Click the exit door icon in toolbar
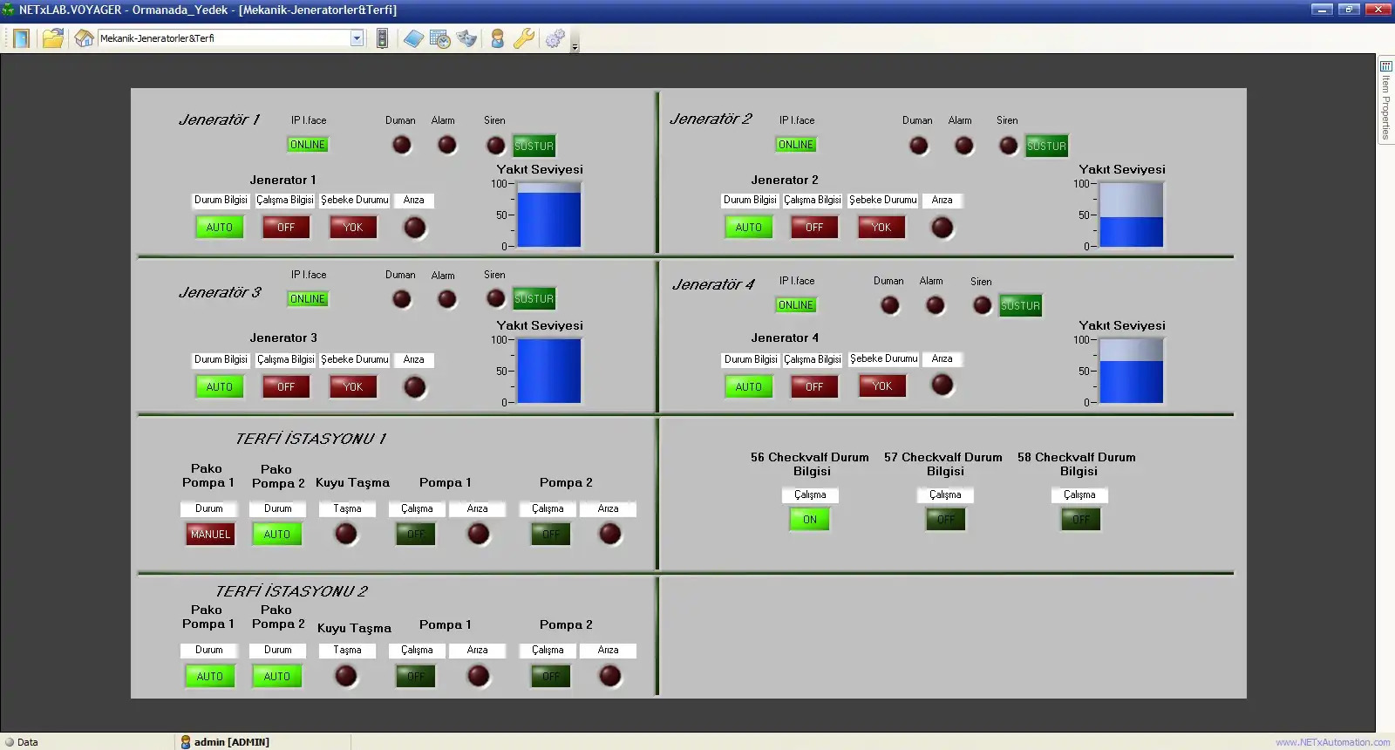This screenshot has width=1395, height=750. 21,38
